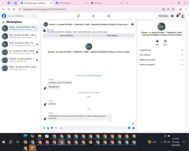Expand Customise chat section

pyautogui.click(x=161, y=50)
